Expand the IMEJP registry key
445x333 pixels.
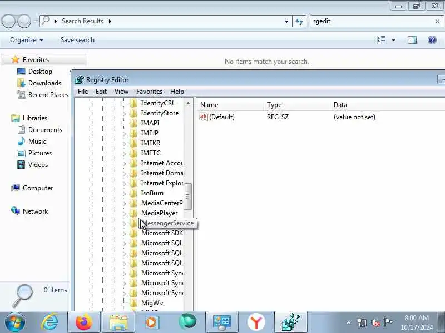pos(124,134)
